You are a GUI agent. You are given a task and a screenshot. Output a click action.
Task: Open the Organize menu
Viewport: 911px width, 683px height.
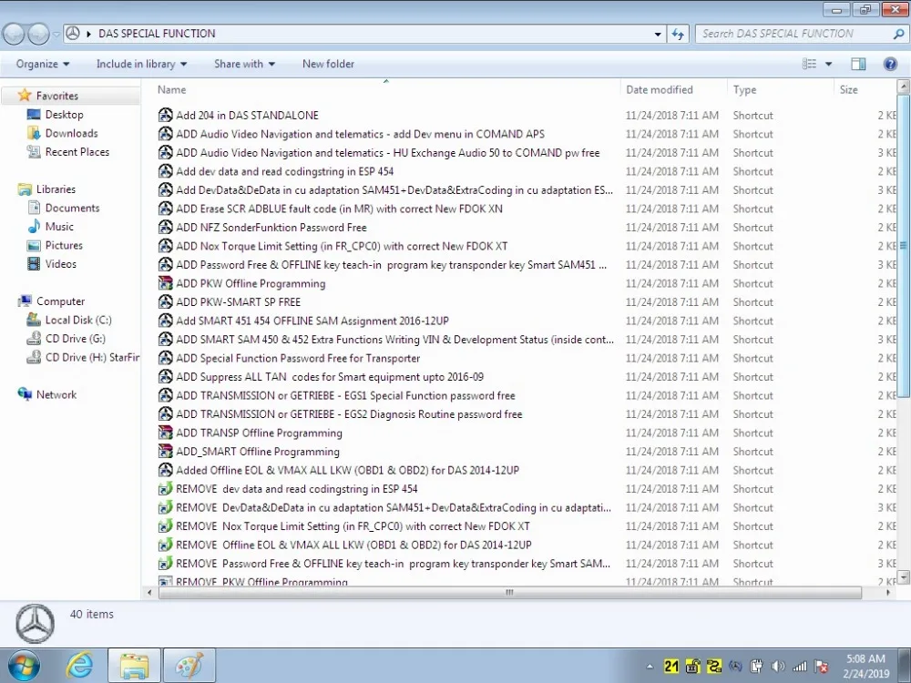coord(43,64)
